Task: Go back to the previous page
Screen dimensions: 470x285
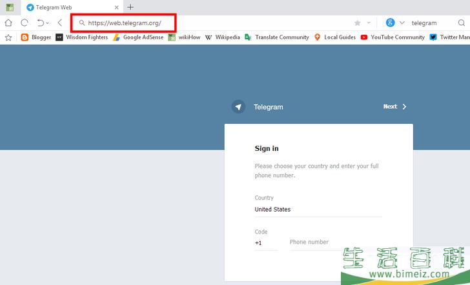Action: point(59,23)
